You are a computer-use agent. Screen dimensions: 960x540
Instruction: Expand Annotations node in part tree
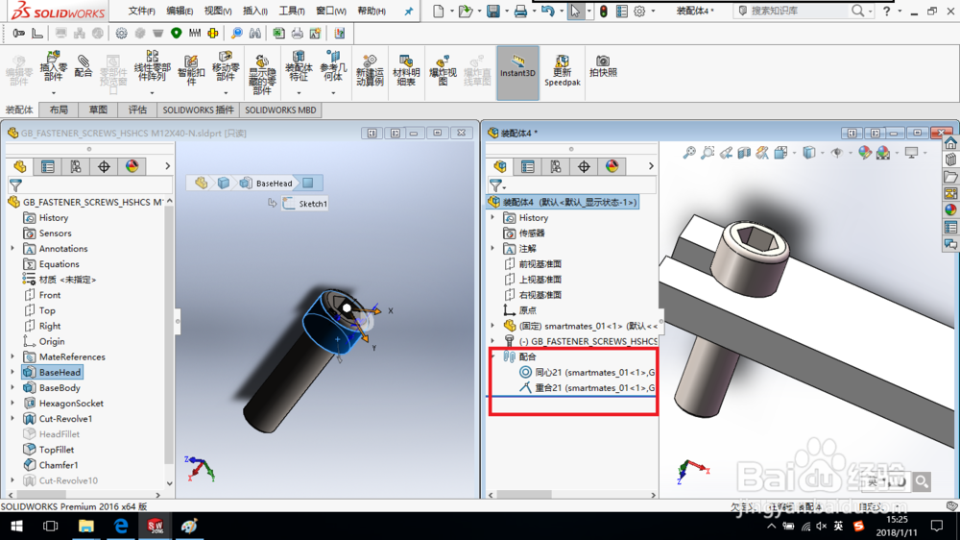click(x=12, y=248)
